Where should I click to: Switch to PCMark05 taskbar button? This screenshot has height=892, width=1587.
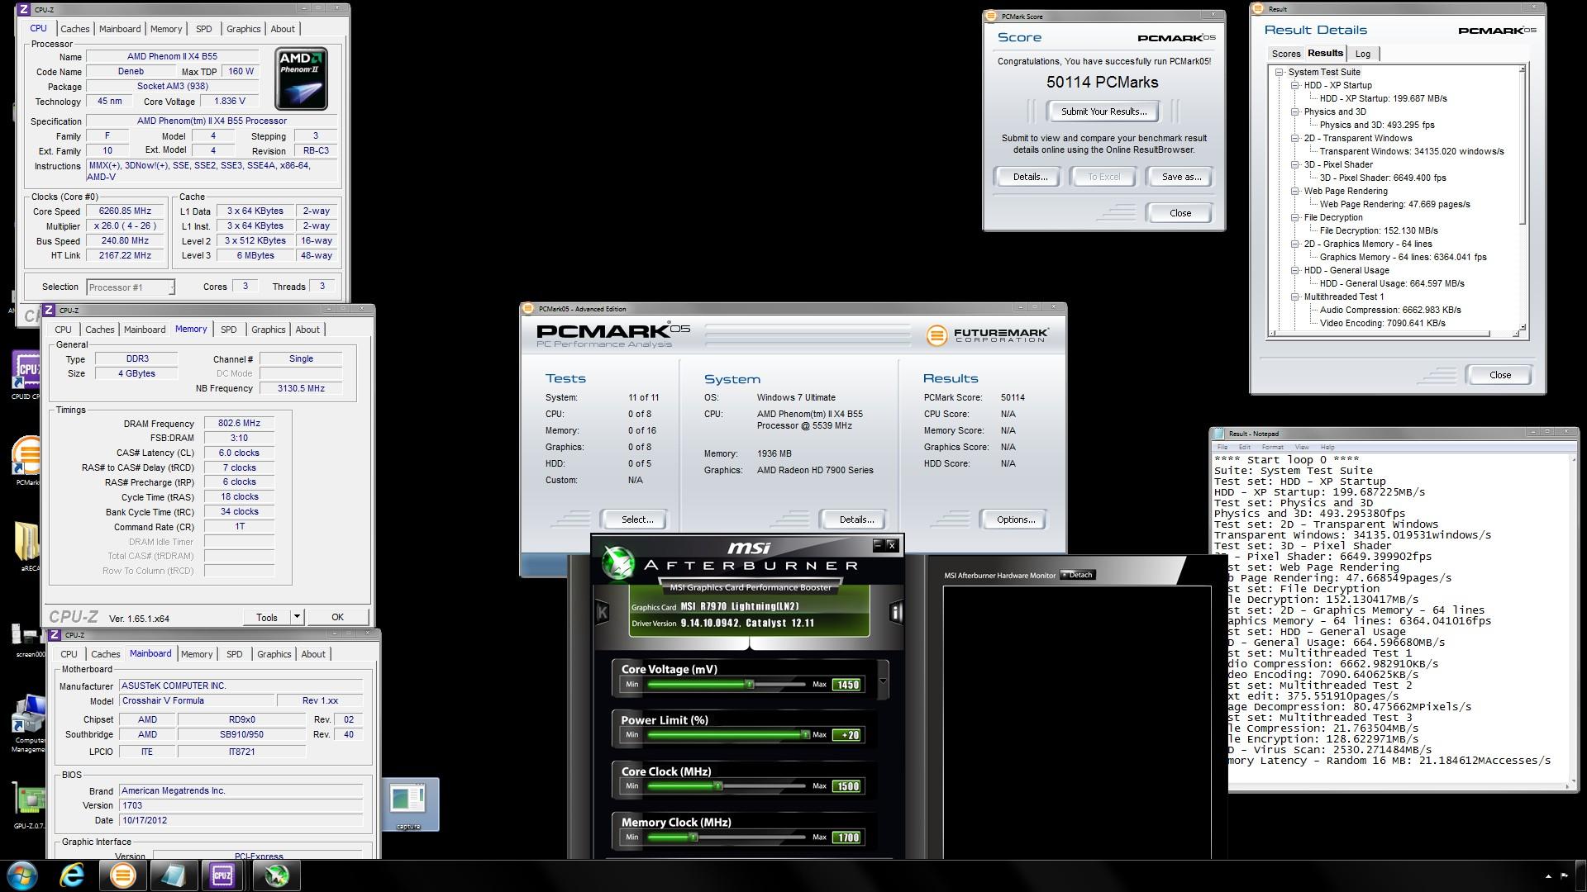pos(123,875)
